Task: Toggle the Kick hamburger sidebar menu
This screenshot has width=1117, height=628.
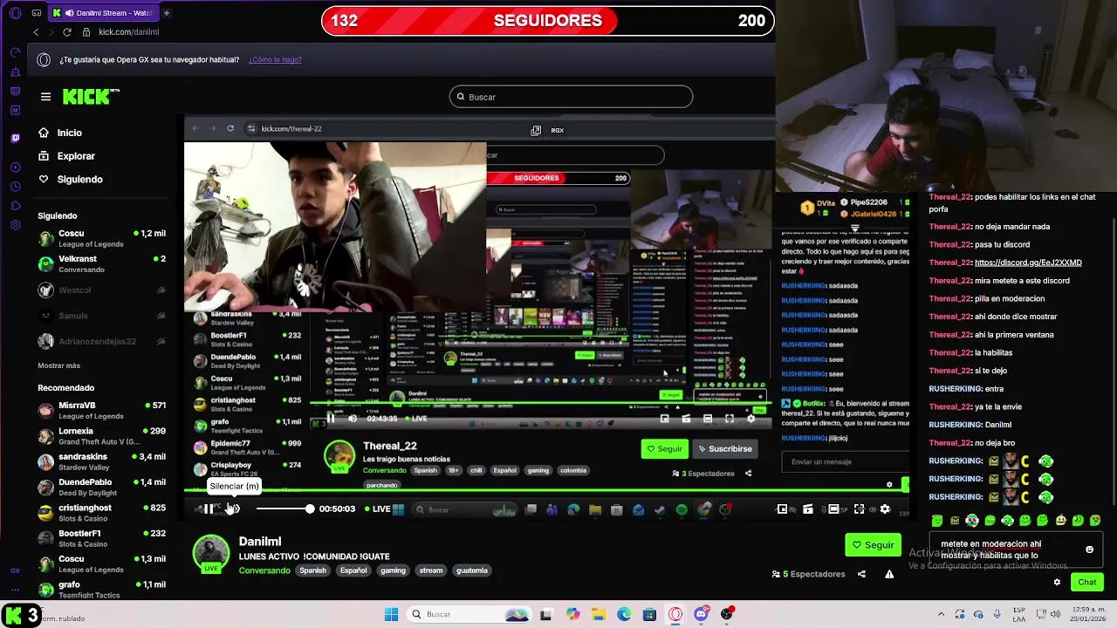Action: pos(45,97)
